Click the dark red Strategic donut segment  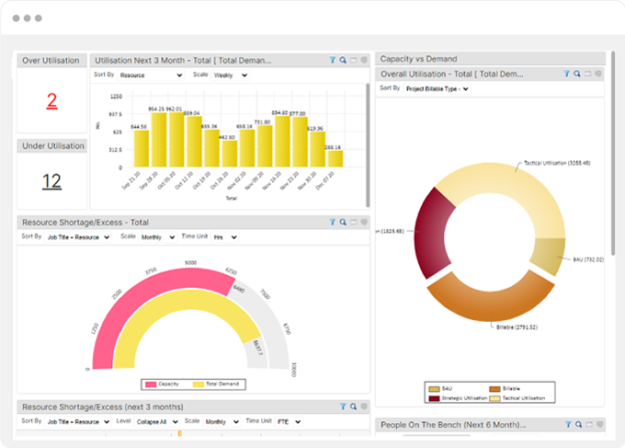coord(431,234)
